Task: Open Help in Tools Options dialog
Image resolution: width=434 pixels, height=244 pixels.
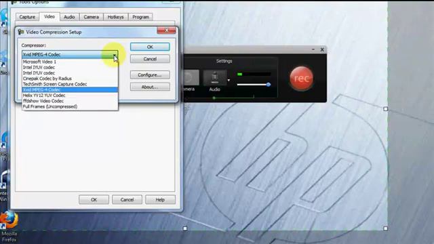Action: (x=160, y=199)
